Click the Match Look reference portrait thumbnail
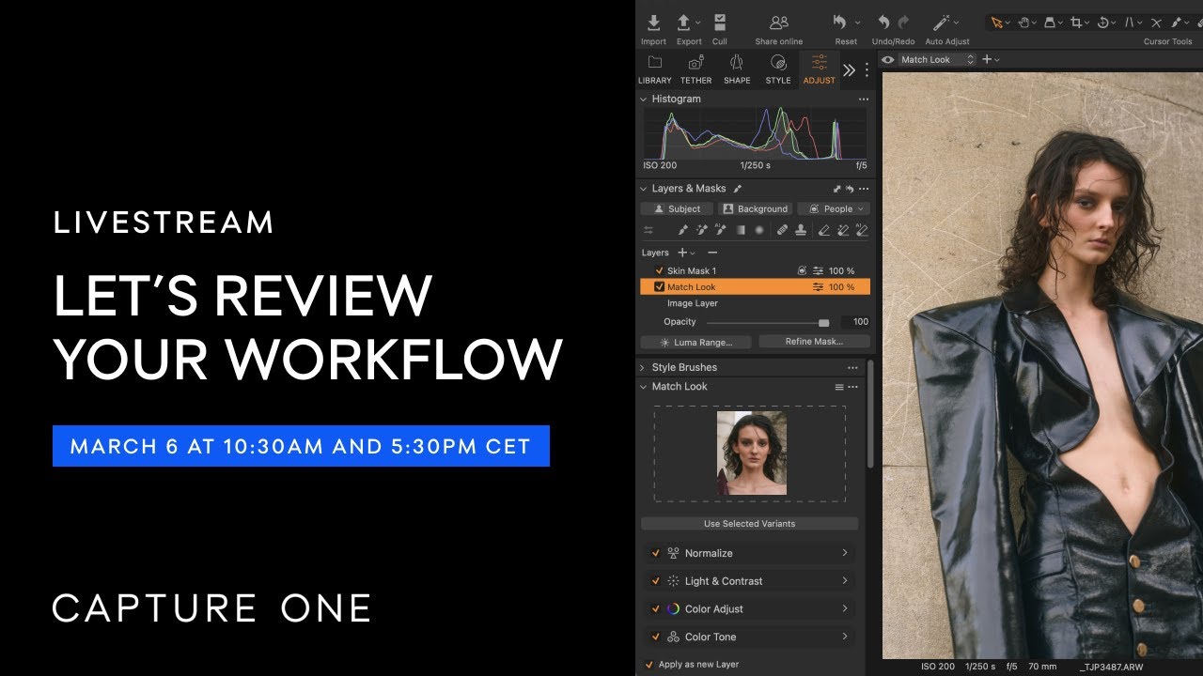The width and height of the screenshot is (1203, 676). tap(752, 453)
